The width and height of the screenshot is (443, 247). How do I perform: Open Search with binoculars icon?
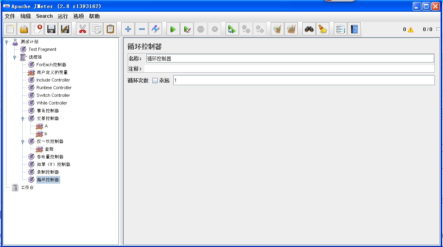click(x=309, y=29)
